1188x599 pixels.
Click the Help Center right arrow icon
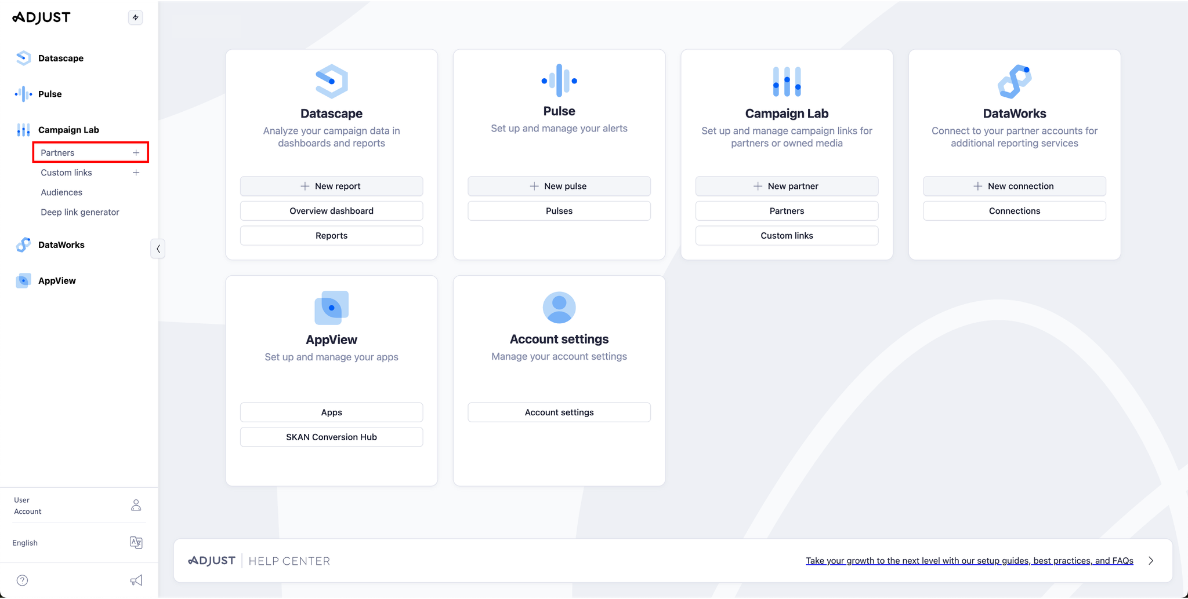(1151, 561)
